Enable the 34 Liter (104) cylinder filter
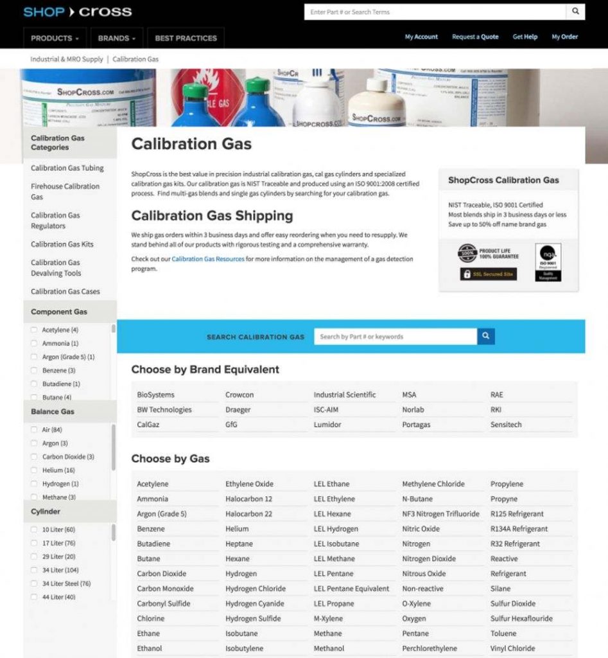The height and width of the screenshot is (658, 608). point(34,570)
